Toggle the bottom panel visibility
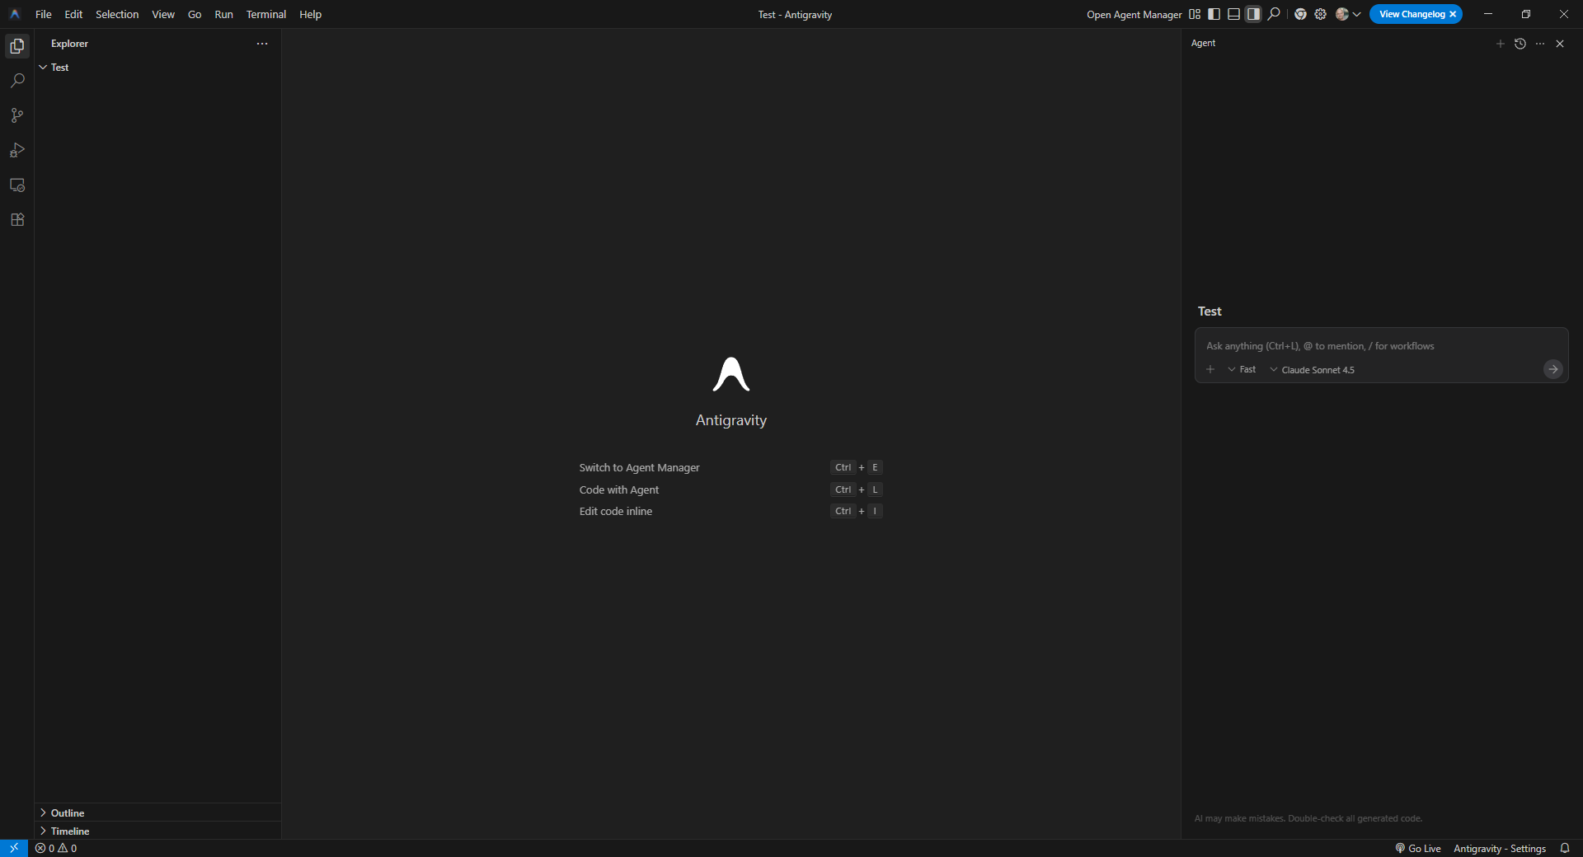This screenshot has height=857, width=1583. [x=1233, y=14]
